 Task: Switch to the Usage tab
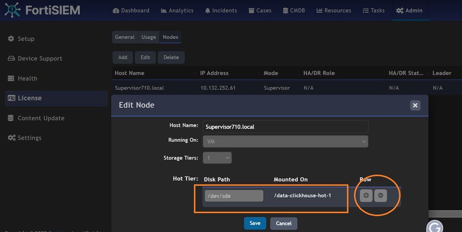point(149,37)
